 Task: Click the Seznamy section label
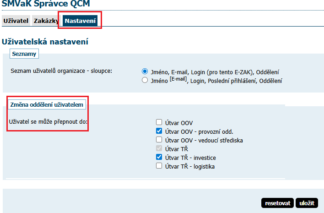24,54
